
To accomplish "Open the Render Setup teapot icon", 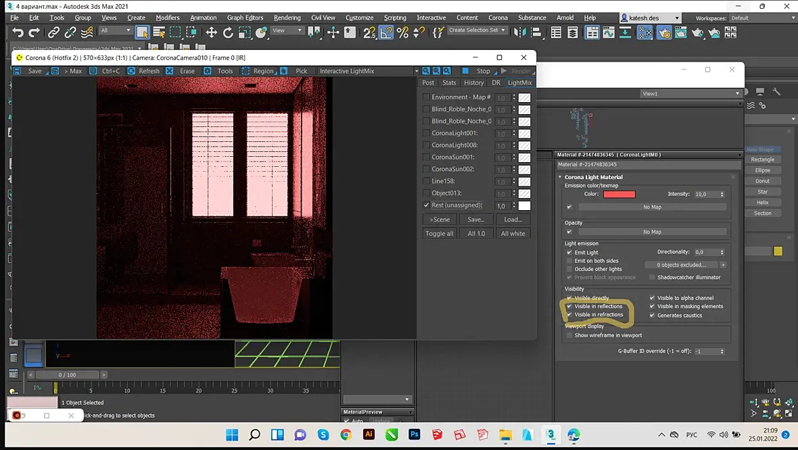I will (x=663, y=32).
